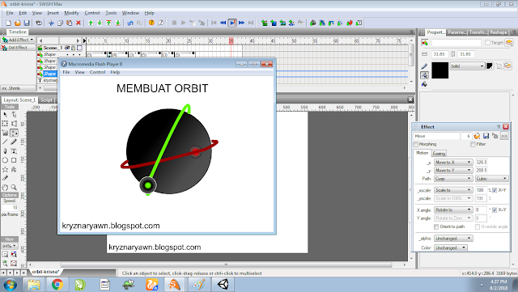
Task: Click the New file icon in the toolbar
Action: pos(9,23)
